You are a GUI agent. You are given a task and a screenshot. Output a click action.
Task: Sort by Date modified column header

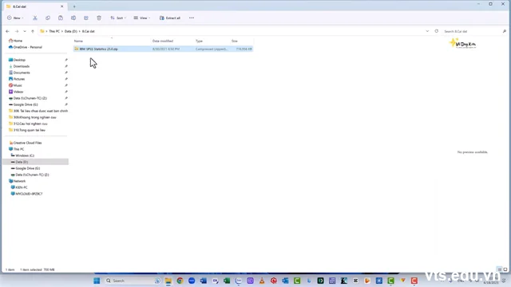coord(163,41)
